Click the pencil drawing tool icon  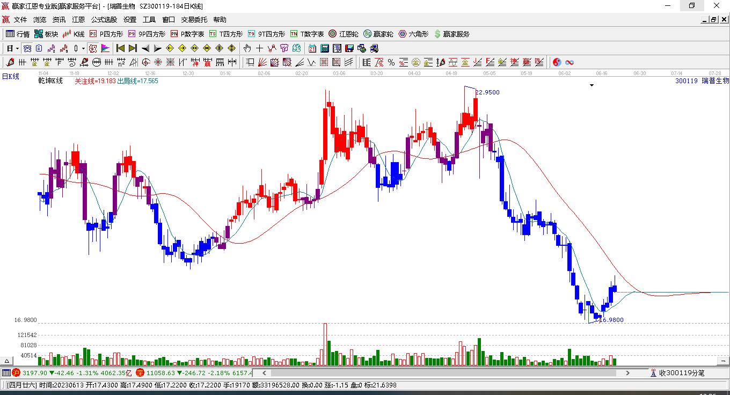tap(9, 62)
